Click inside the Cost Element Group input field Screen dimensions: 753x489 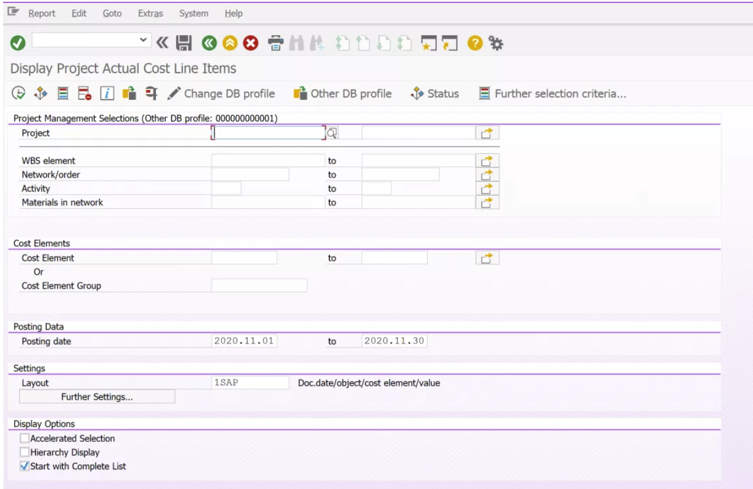coord(259,285)
